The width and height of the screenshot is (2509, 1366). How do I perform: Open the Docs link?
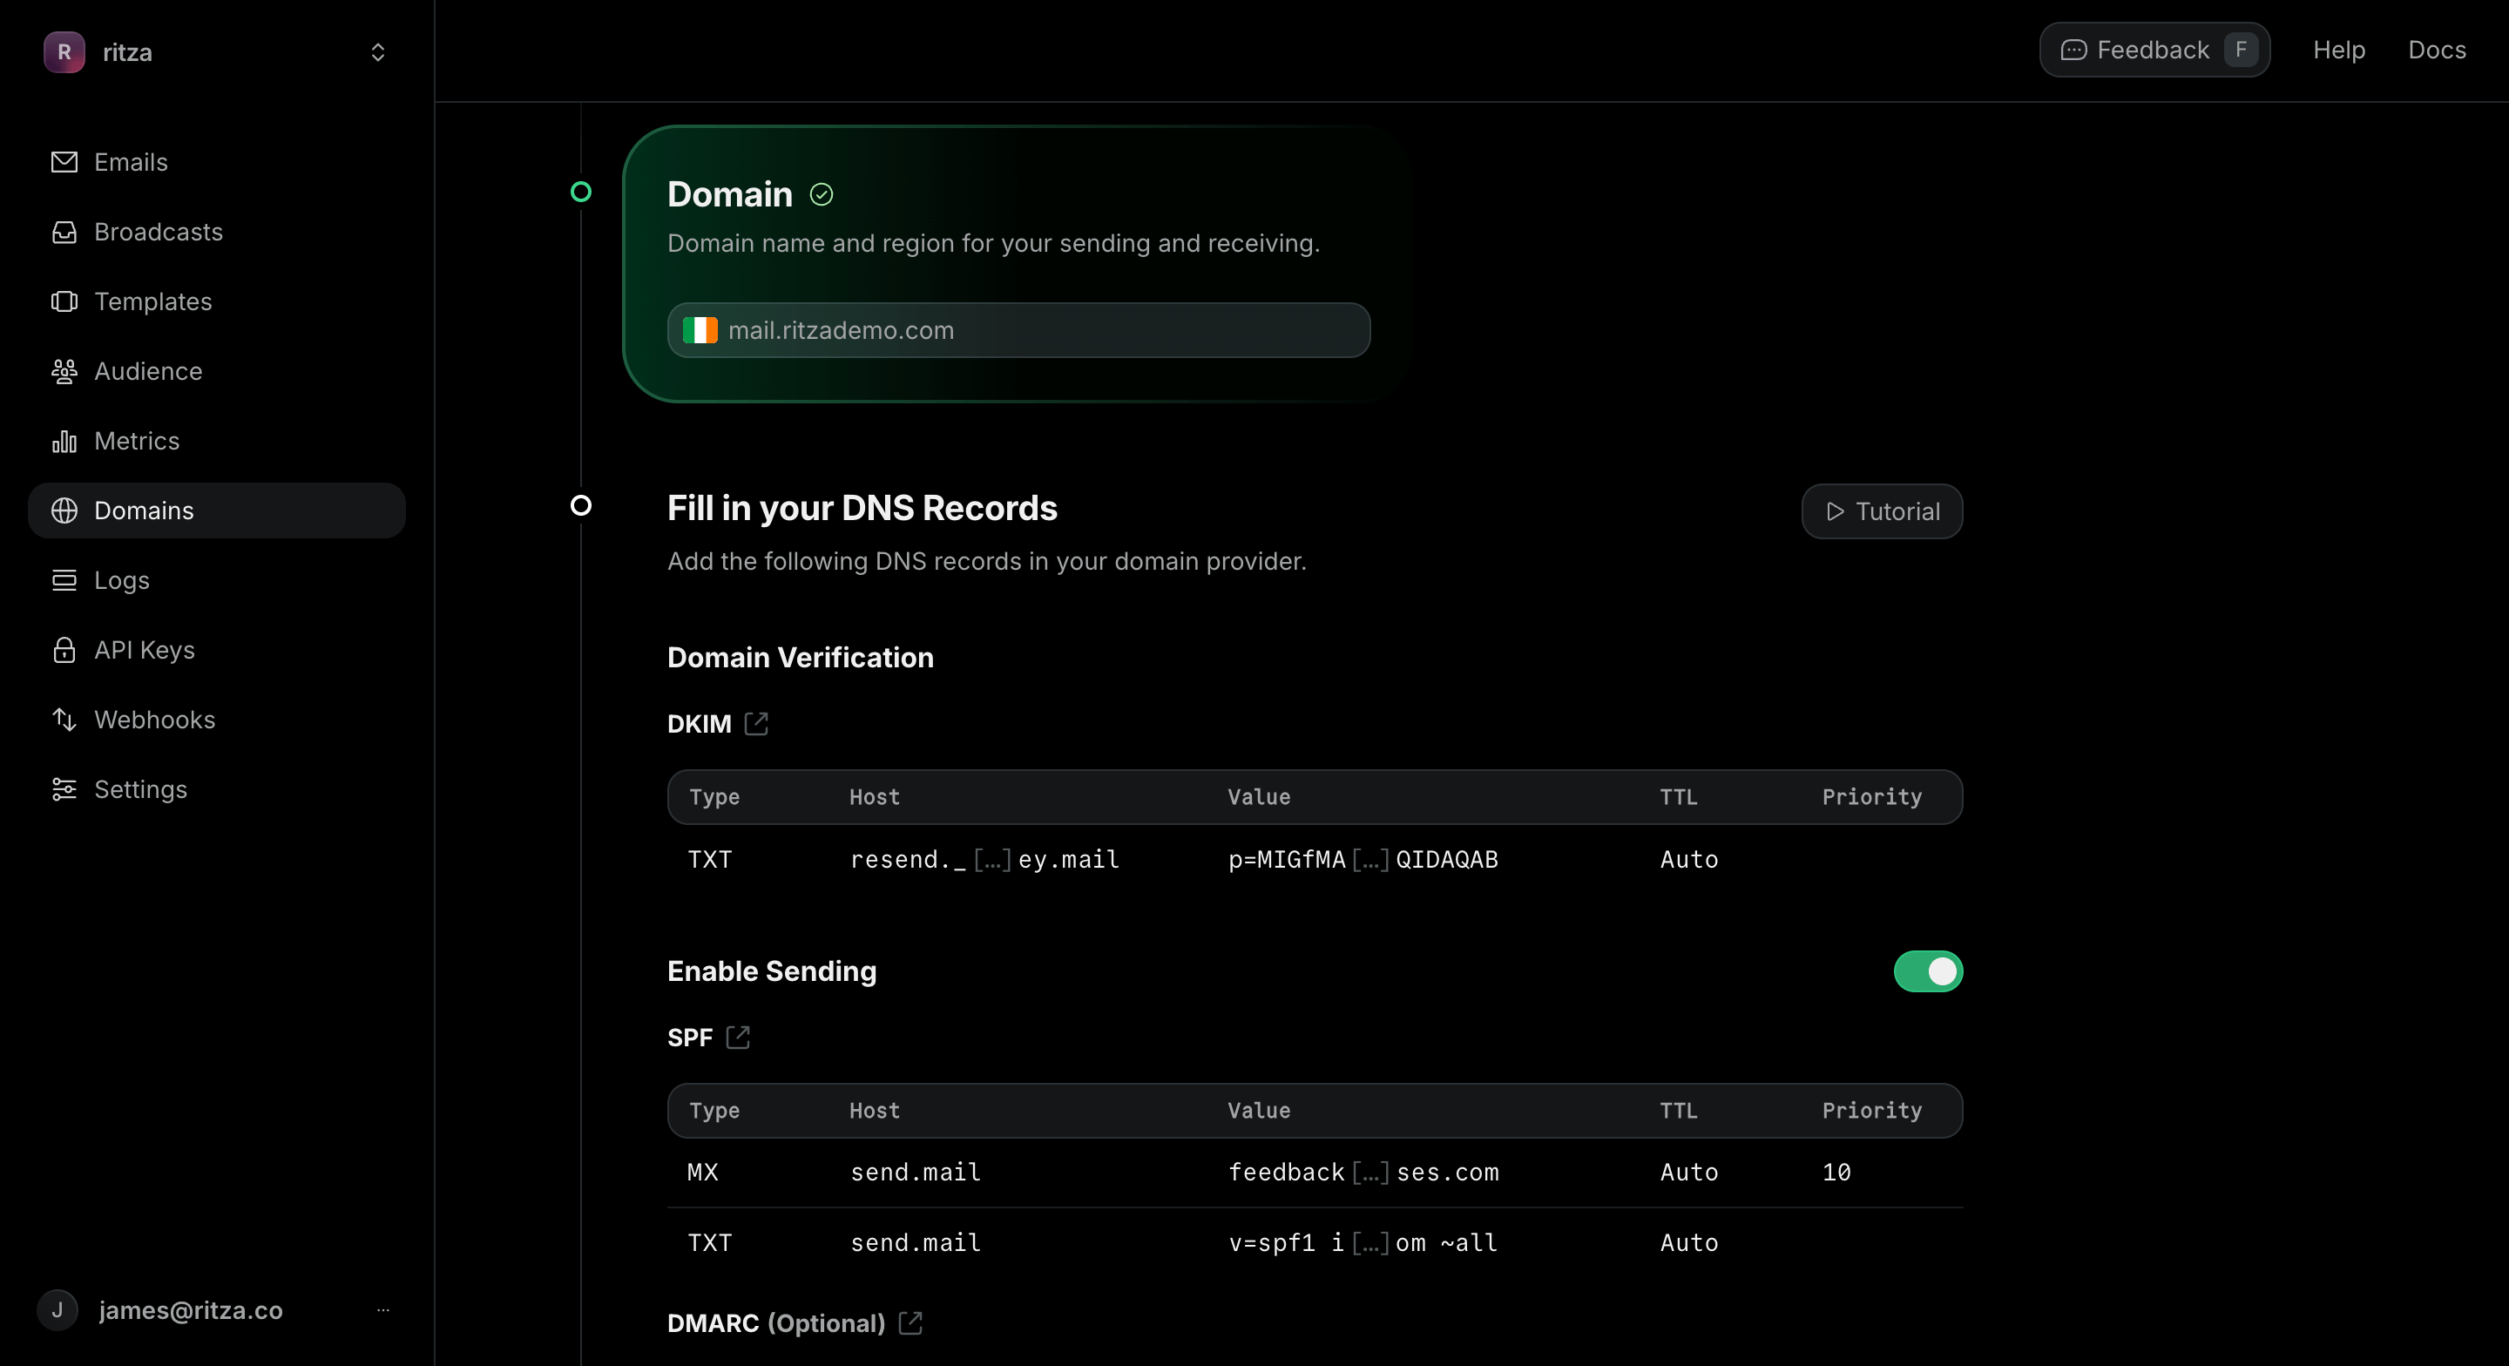(x=2436, y=50)
